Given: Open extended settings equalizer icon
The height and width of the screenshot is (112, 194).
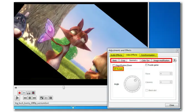Looking at the screenshot, I should point(51,98).
